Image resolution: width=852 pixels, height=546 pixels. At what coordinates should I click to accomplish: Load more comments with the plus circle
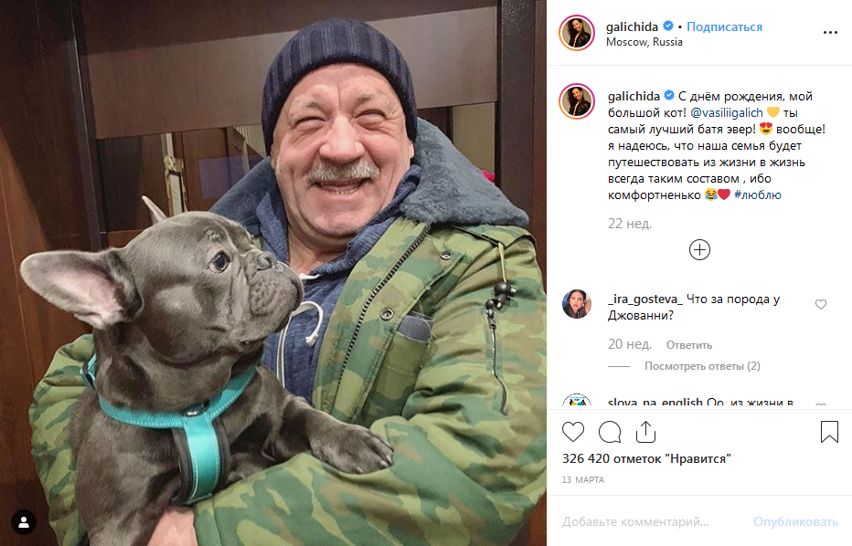pyautogui.click(x=699, y=249)
